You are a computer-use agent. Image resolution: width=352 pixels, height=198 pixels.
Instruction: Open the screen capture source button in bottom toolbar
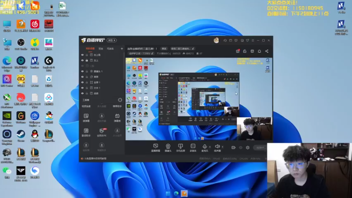tap(156, 148)
